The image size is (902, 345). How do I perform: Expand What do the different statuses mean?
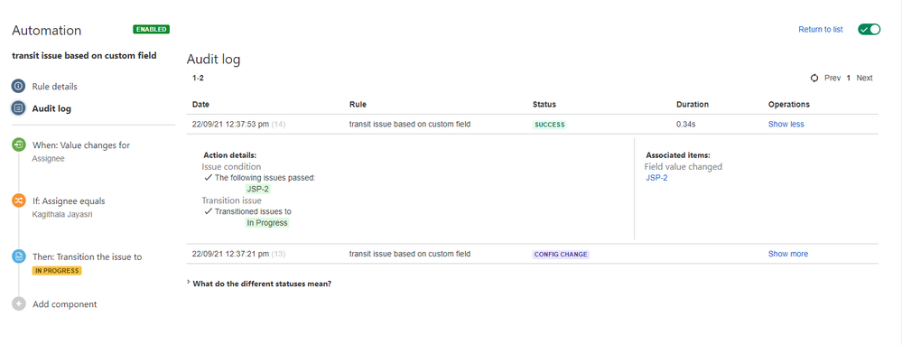(261, 284)
